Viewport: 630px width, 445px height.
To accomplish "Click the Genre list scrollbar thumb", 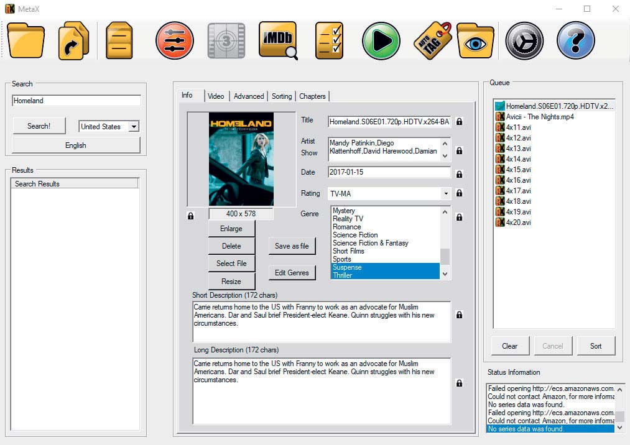I will tap(445, 256).
